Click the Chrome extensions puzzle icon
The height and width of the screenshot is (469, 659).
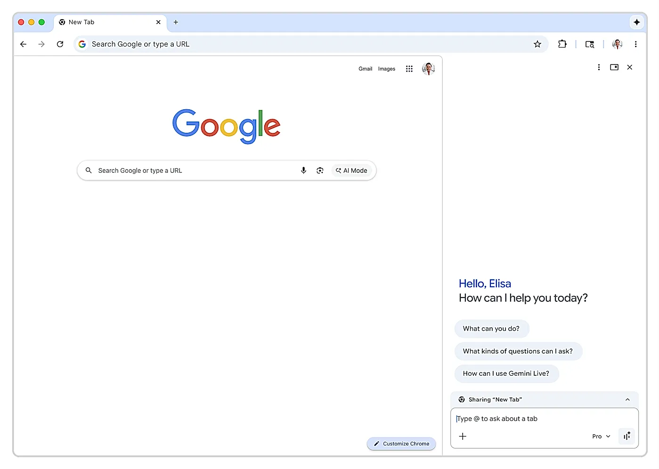coord(562,44)
